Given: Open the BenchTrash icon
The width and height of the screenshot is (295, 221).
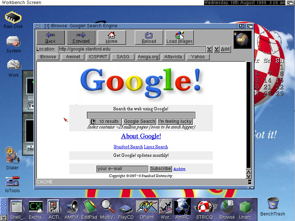Looking at the screenshot, I should point(273,207).
